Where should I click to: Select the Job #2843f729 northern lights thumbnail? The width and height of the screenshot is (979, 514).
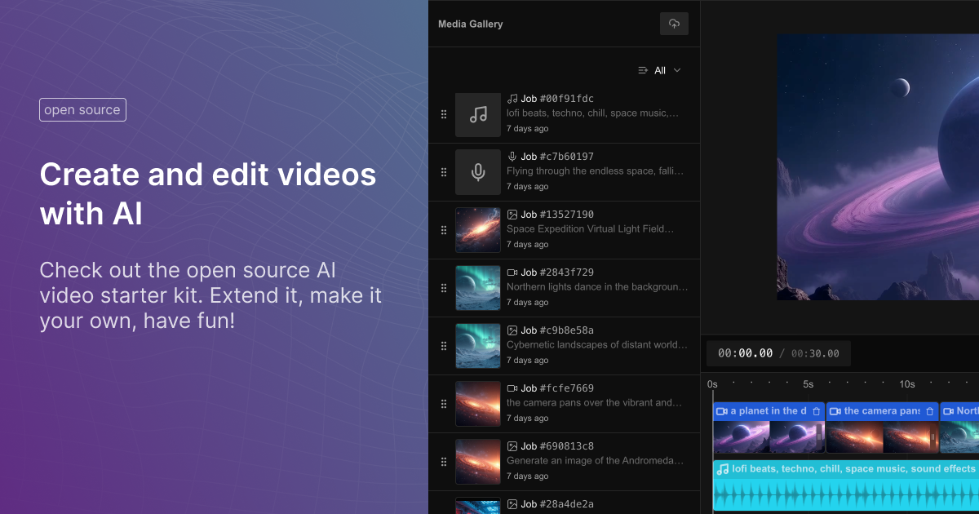tap(478, 287)
